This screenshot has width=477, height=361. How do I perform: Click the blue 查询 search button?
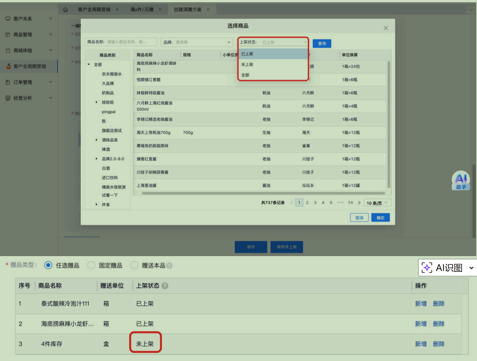322,44
